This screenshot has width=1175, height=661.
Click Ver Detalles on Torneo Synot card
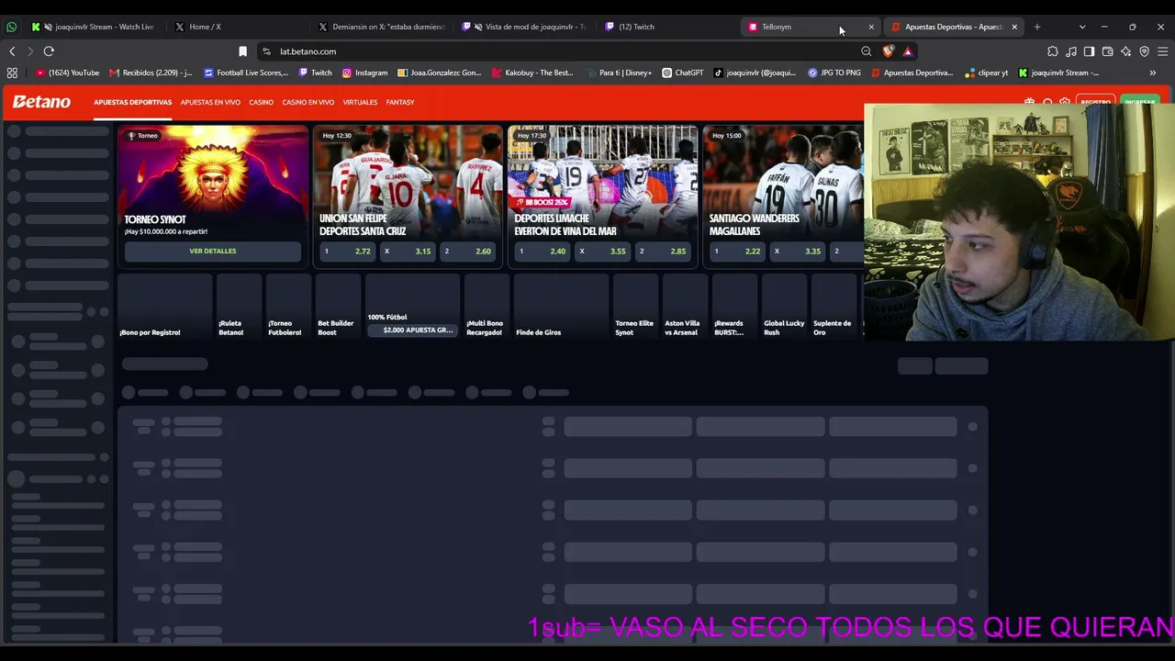click(213, 251)
